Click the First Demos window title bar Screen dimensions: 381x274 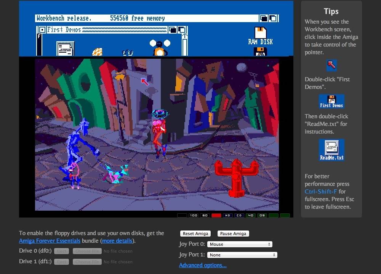[106, 30]
